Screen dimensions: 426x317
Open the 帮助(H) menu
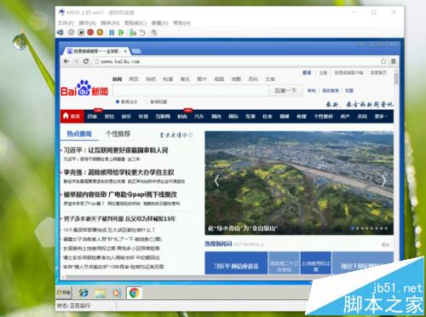click(181, 23)
